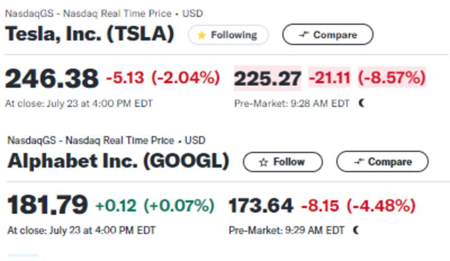Click Tesla's closing price 246.38
Image resolution: width=450 pixels, height=261 pixels.
(x=51, y=78)
